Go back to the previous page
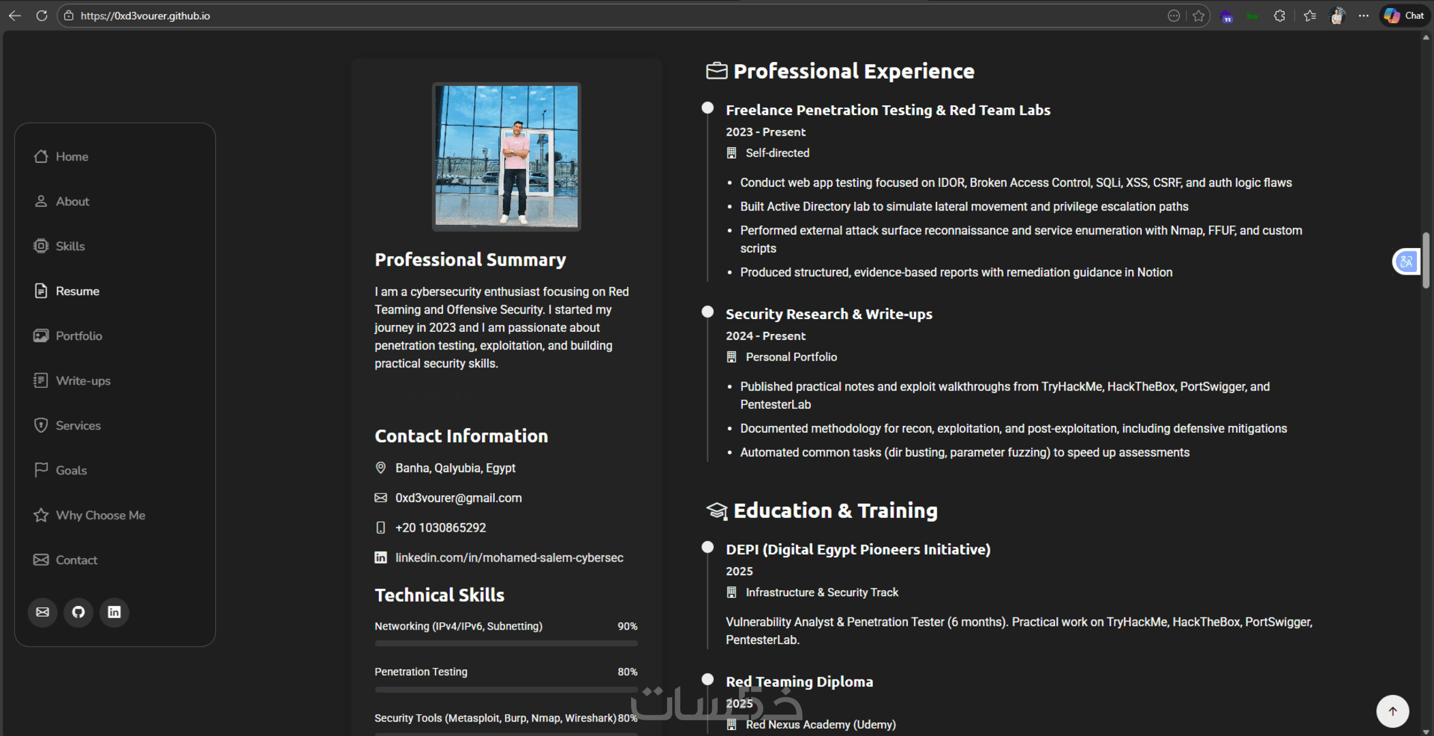Viewport: 1434px width, 736px height. click(15, 16)
